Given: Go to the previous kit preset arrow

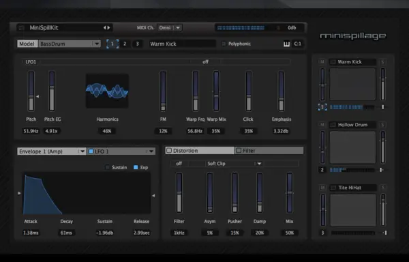Looking at the screenshot, I should tap(104, 28).
